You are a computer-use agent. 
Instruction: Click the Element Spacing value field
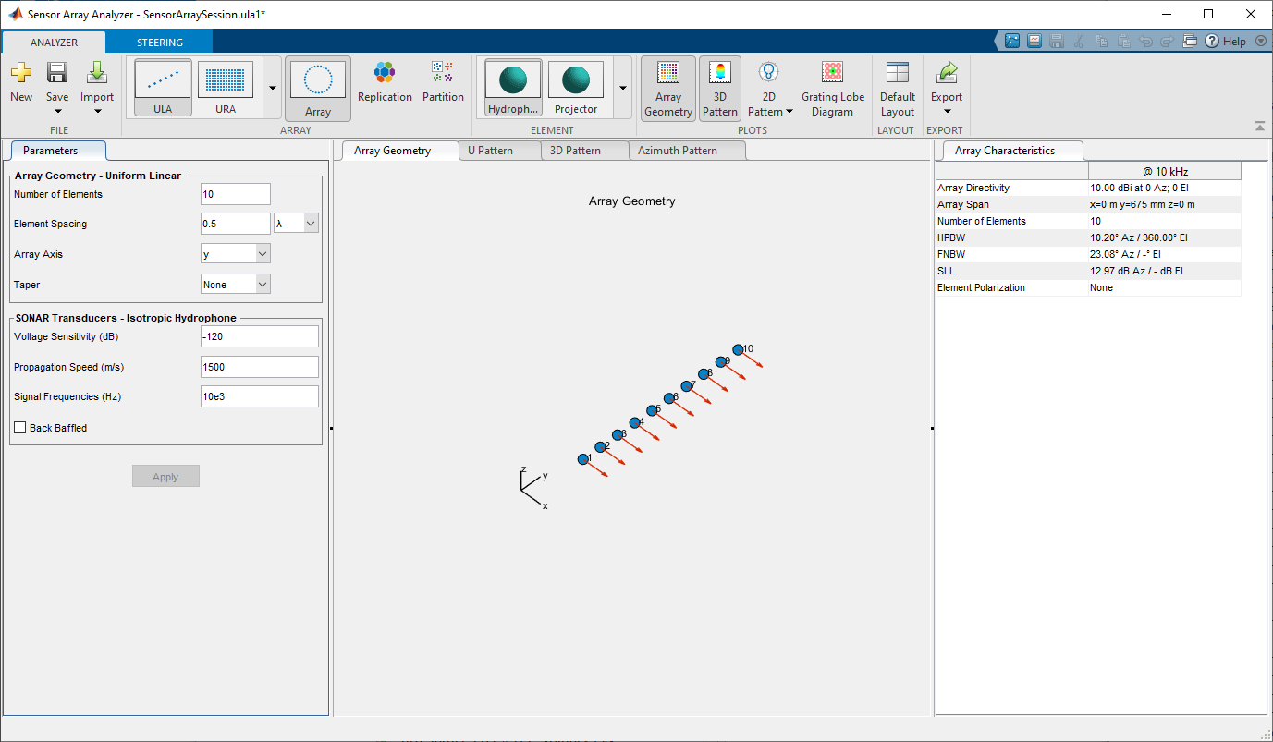click(x=236, y=223)
